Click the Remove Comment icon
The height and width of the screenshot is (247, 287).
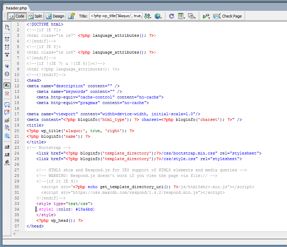point(7,112)
